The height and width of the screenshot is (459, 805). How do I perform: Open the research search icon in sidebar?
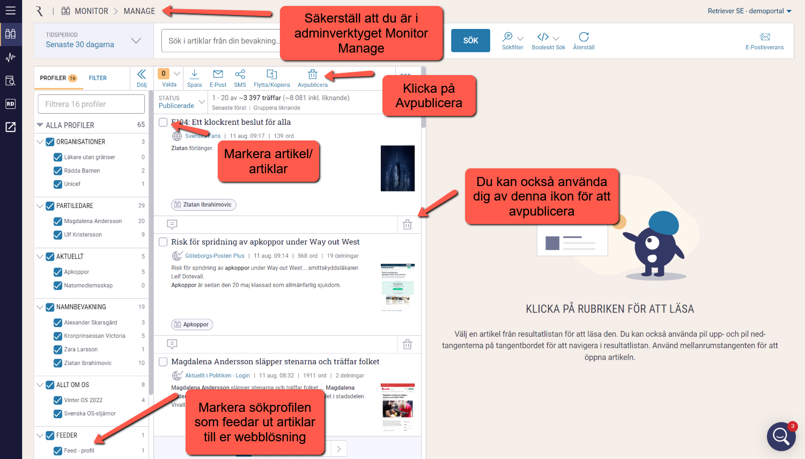(11, 80)
